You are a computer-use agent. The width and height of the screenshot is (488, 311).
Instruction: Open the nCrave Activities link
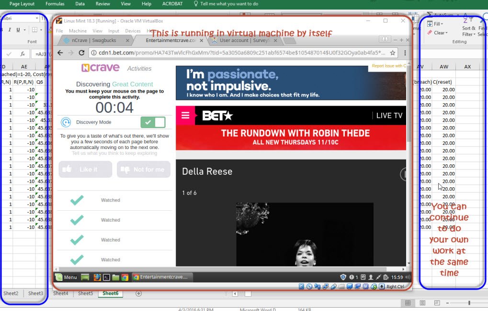(139, 69)
